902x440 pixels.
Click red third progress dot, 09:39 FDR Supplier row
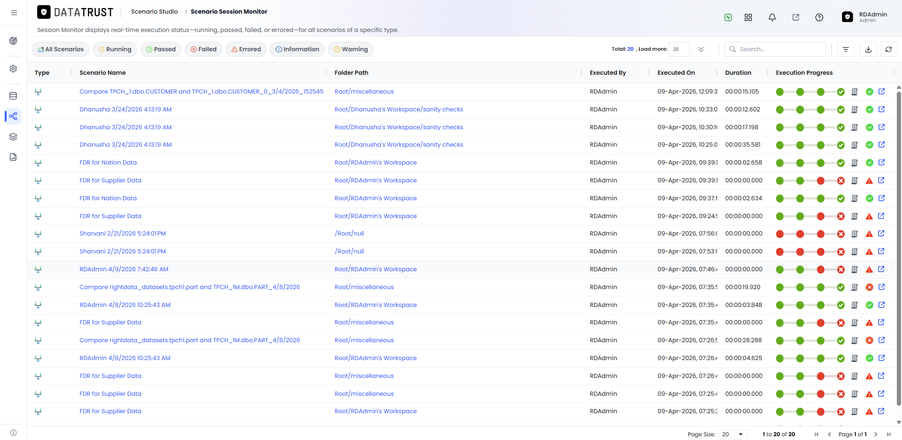coord(821,181)
